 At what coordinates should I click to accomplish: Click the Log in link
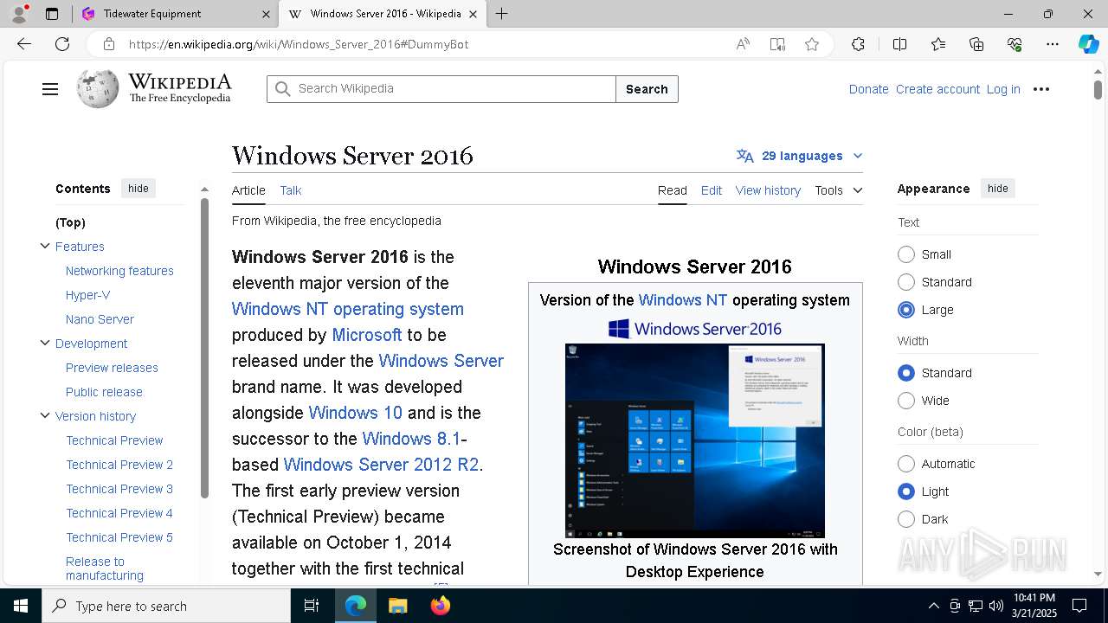1003,89
